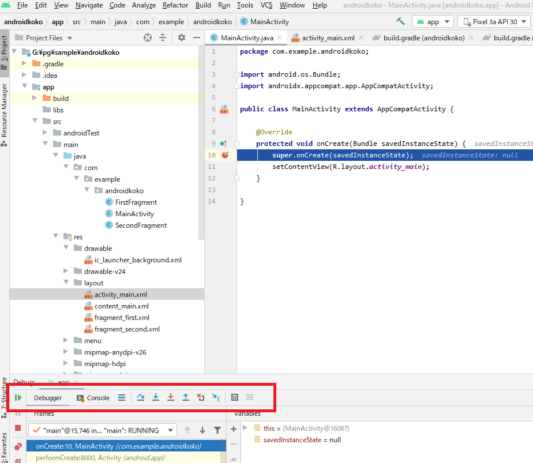Remove the watch with the minus icon

234,444
